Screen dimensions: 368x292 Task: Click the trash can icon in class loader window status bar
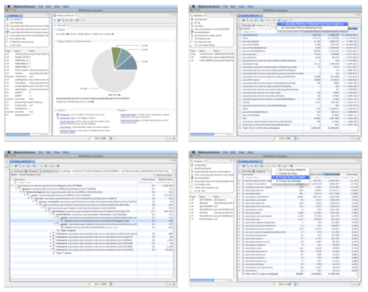click(x=295, y=284)
